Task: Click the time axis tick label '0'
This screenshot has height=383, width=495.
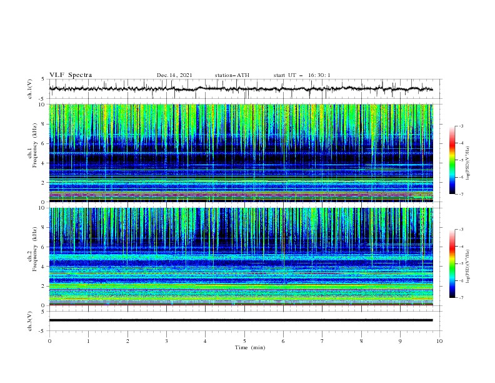Action: pyautogui.click(x=49, y=341)
